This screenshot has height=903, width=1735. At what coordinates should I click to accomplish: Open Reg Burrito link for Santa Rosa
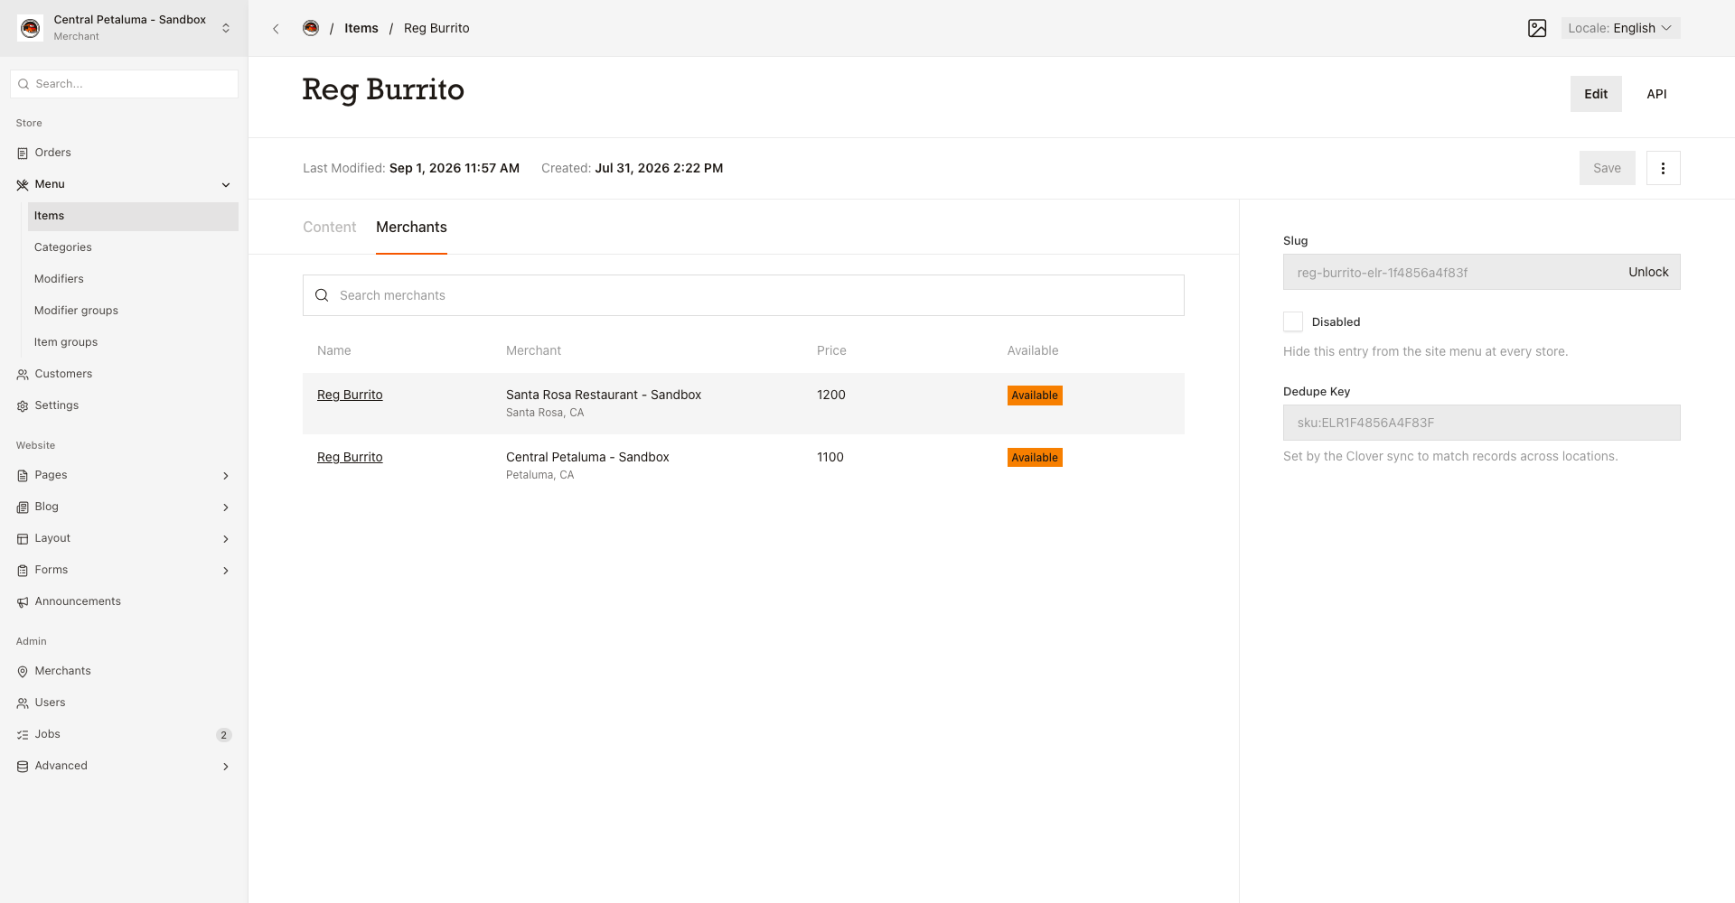pos(350,395)
